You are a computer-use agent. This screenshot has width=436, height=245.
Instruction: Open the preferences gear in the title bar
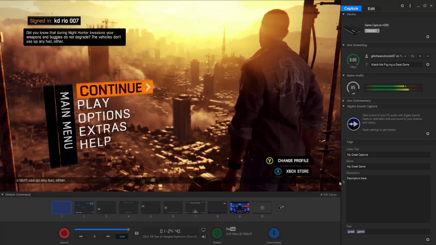pyautogui.click(x=402, y=6)
